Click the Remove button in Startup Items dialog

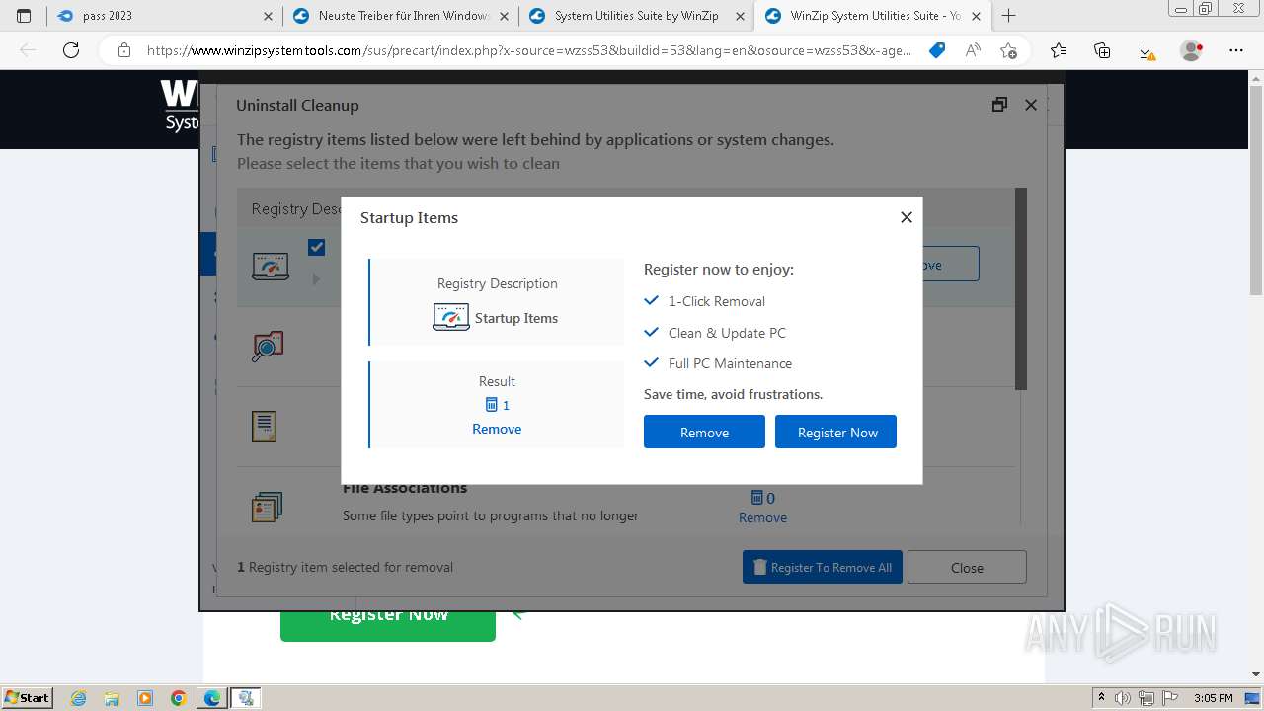pyautogui.click(x=704, y=433)
